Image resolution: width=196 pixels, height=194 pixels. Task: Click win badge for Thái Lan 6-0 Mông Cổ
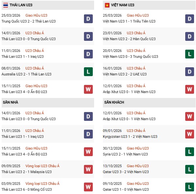coord(88,187)
